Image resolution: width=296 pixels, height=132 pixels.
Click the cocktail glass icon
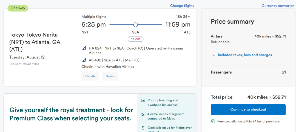click(143, 128)
